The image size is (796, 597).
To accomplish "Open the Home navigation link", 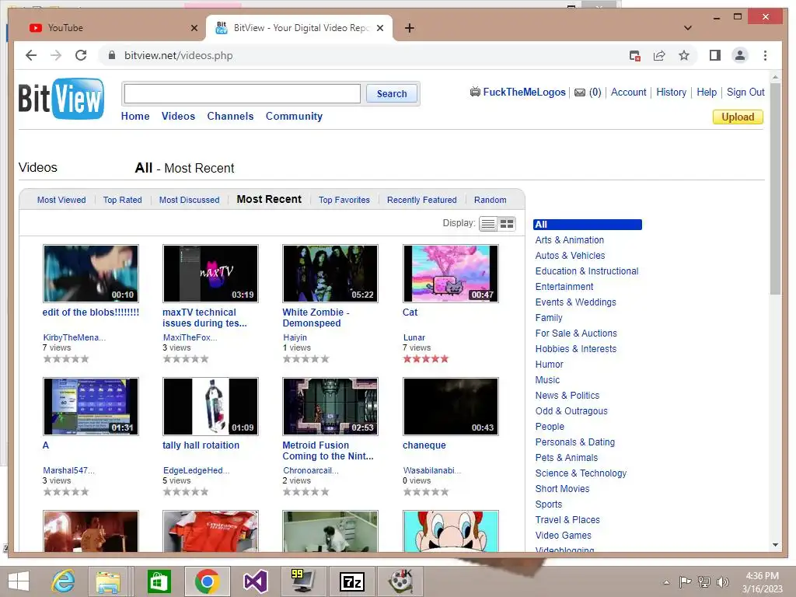I will click(x=135, y=117).
